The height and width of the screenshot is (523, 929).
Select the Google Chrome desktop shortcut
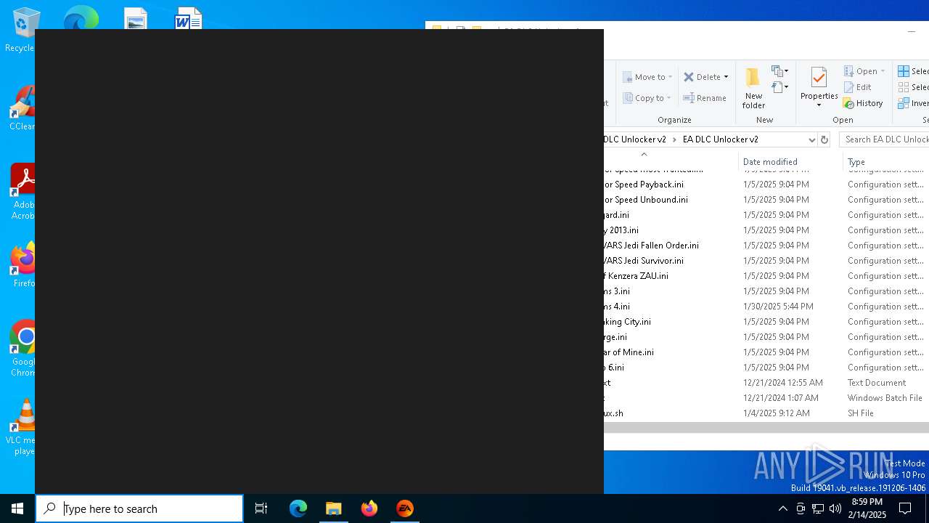pyautogui.click(x=22, y=349)
